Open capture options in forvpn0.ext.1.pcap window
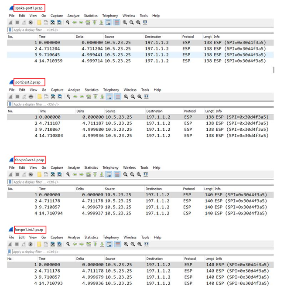This screenshot has height=296, width=284. coord(31,174)
